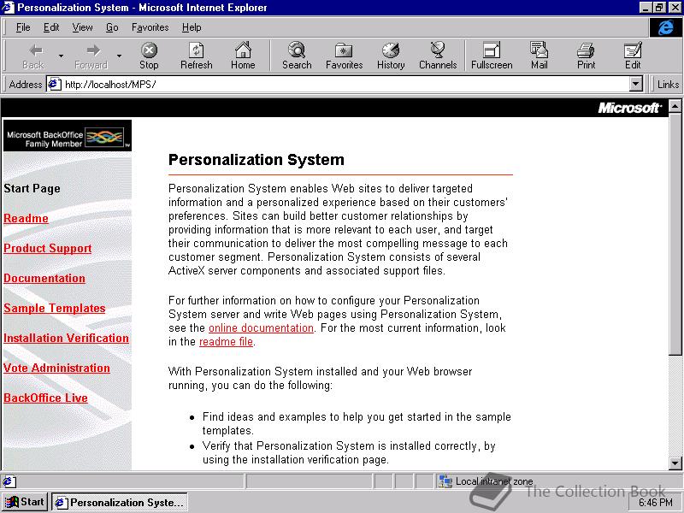This screenshot has height=513, width=684.
Task: Go to Home page icon
Action: tap(243, 56)
